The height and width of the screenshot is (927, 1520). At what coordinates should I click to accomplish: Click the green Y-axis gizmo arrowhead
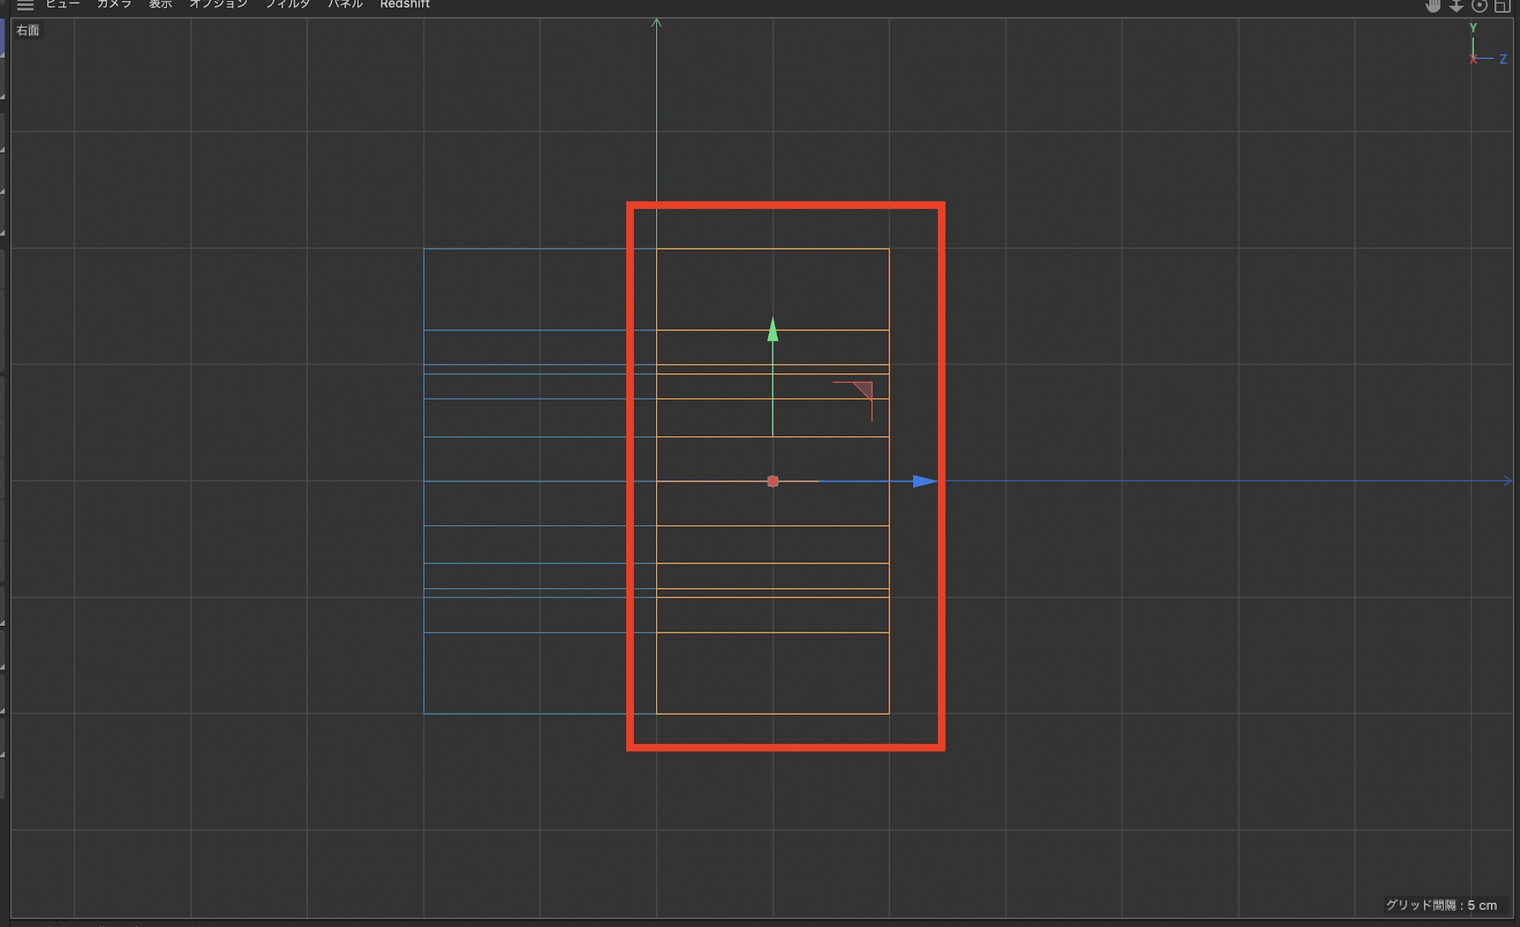coord(773,329)
